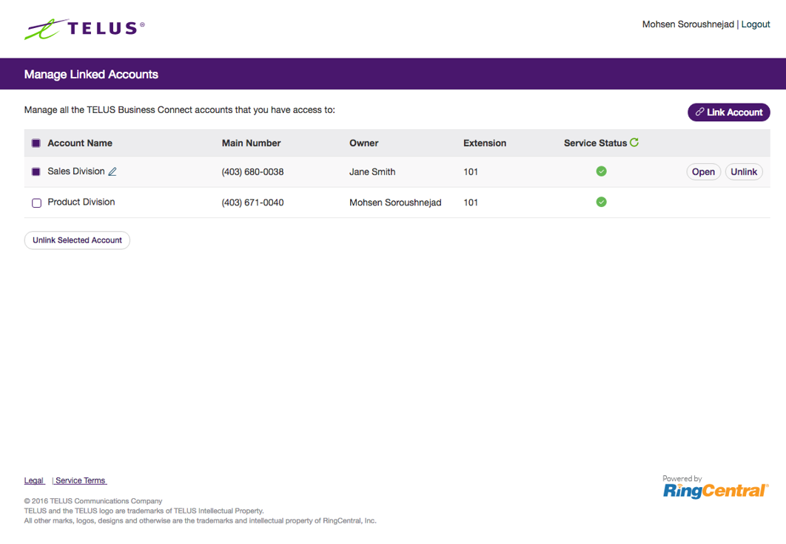
Task: Click the Link Account button
Action: pos(728,112)
